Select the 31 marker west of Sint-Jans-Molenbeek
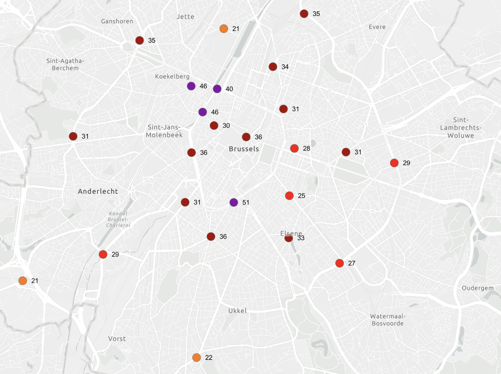This screenshot has width=501, height=374. pos(73,136)
